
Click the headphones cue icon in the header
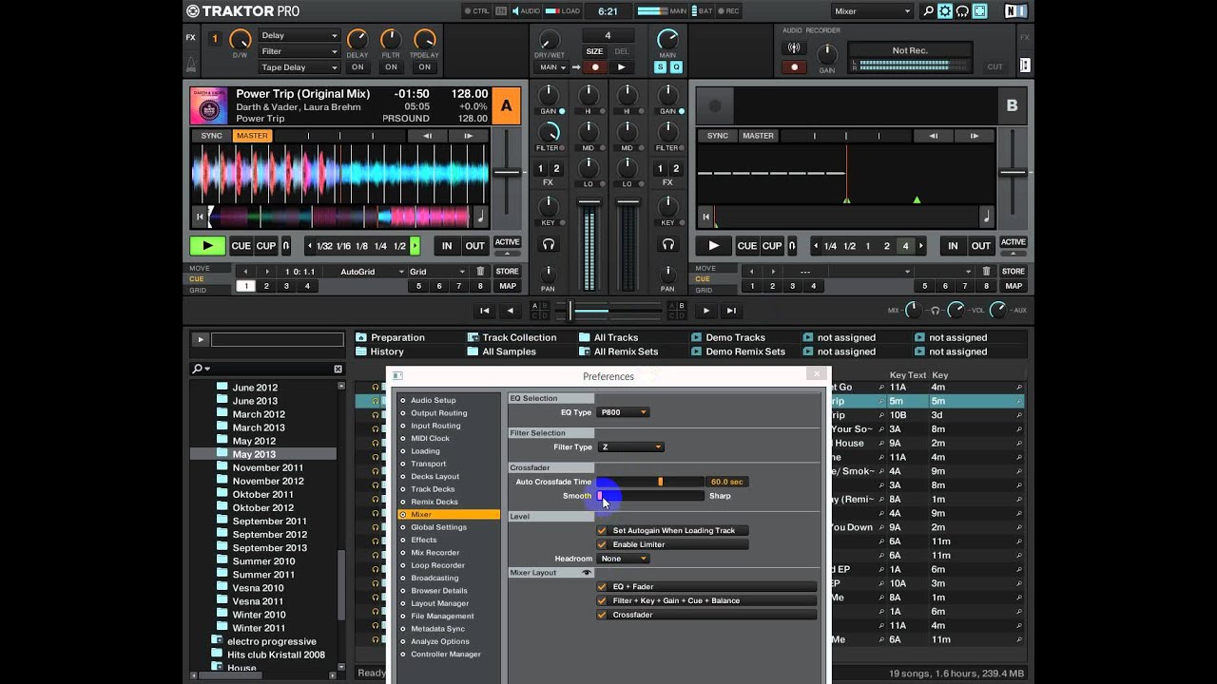coord(962,11)
